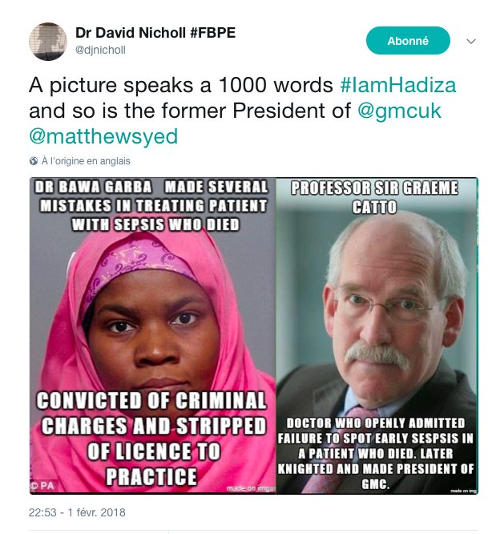Click the 22:53 - 1 févr. 2018 timestamp
Image resolution: width=488 pixels, height=534 pixels.
(77, 512)
